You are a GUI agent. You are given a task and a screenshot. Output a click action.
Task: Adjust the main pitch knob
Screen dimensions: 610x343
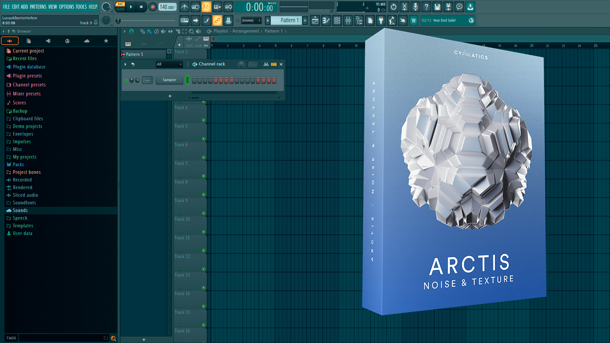tap(106, 20)
